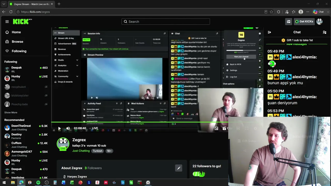
Task: Add this page to favorites
Action: click(x=271, y=12)
